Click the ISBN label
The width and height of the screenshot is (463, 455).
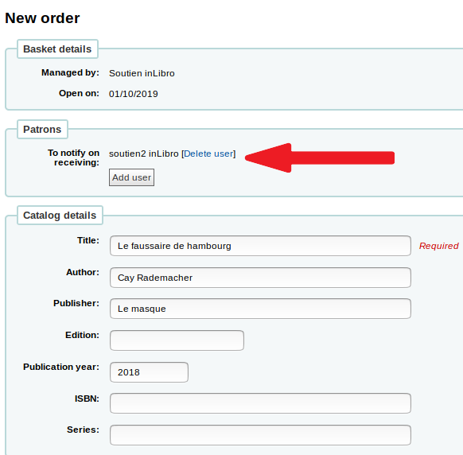[87, 399]
